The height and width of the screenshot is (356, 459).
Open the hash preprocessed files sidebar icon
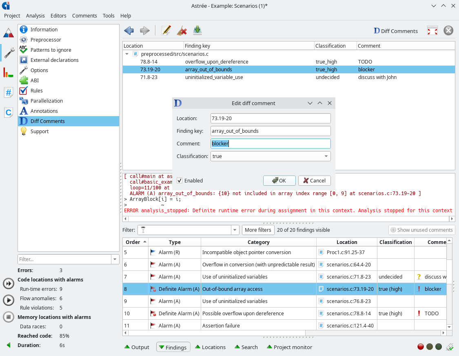click(9, 92)
